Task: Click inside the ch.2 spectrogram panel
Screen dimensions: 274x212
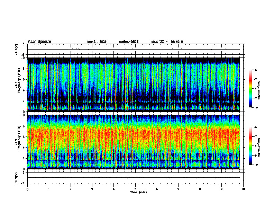Action: click(x=134, y=142)
